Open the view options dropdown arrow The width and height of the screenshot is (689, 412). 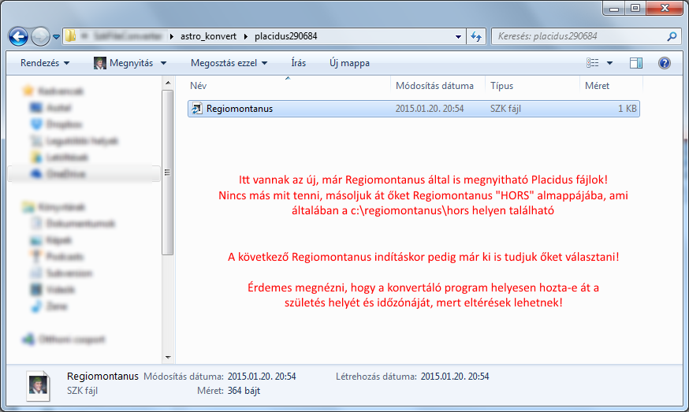pos(609,63)
